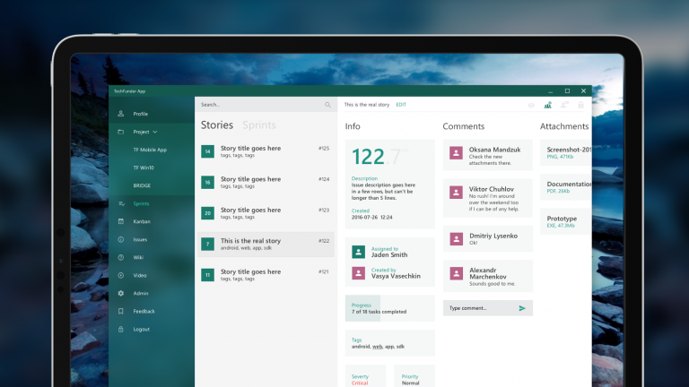
Task: Click the EDIT link in story header
Action: (x=401, y=105)
